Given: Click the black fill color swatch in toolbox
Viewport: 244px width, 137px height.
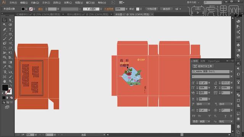Looking at the screenshot, I should click(5, 88).
